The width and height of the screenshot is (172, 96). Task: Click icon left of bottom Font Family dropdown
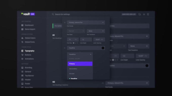(x=103, y=83)
